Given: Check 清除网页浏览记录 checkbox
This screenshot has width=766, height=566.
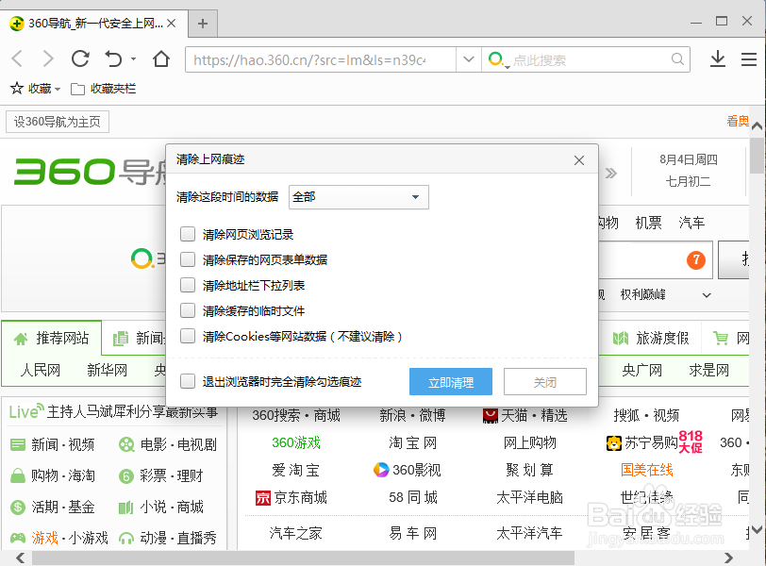Looking at the screenshot, I should [188, 234].
